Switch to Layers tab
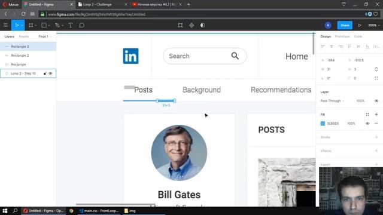The width and height of the screenshot is (383, 215). pos(10,36)
